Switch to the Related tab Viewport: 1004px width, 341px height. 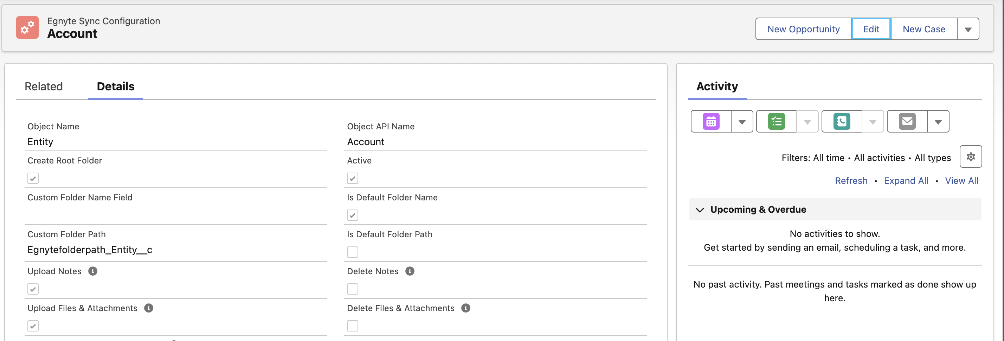[x=44, y=86]
